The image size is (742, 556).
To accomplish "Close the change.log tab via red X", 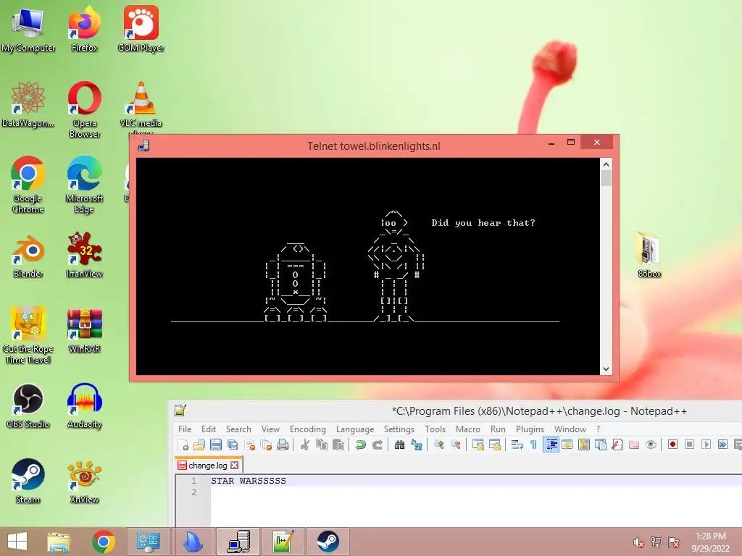I will coord(234,466).
